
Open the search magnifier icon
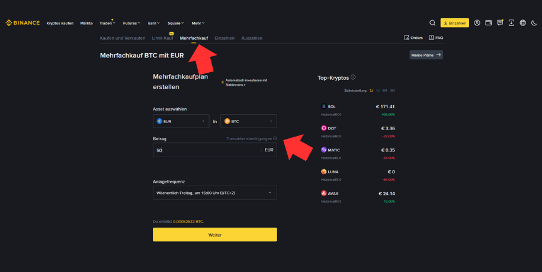[x=432, y=23]
